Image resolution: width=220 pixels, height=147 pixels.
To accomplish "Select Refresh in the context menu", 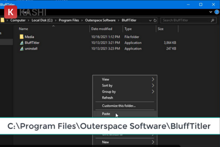I will (125, 98).
